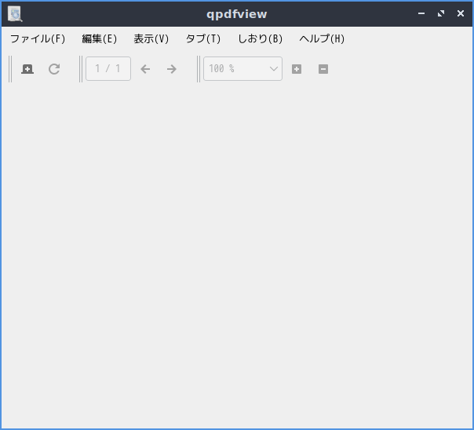The image size is (474, 430).
Task: Close the qpdfview window
Action: tap(461, 13)
